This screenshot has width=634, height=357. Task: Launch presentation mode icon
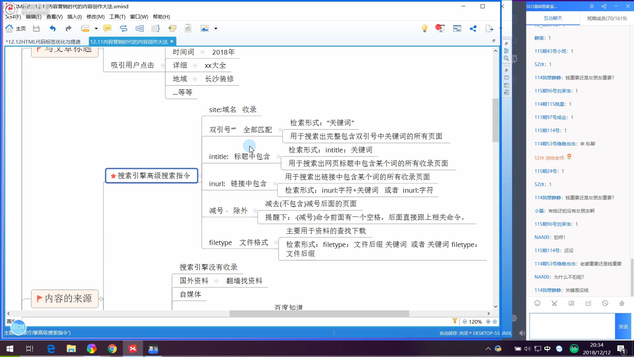[x=440, y=28]
